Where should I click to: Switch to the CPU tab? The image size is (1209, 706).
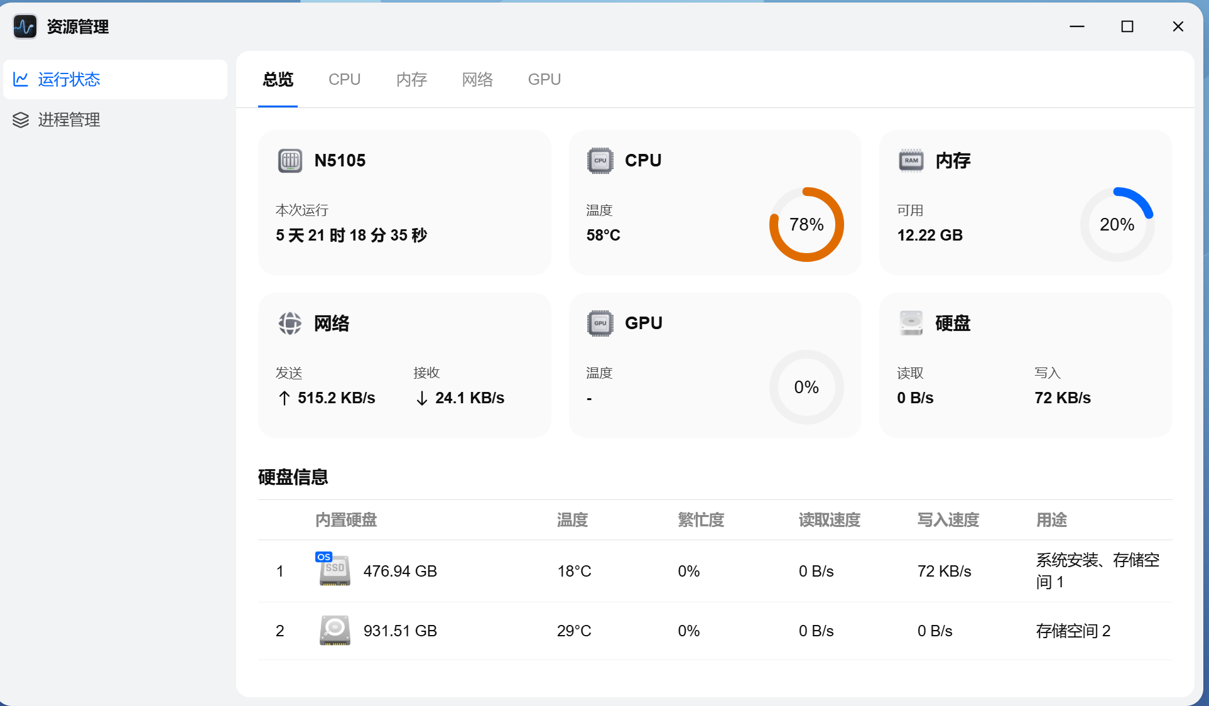344,79
